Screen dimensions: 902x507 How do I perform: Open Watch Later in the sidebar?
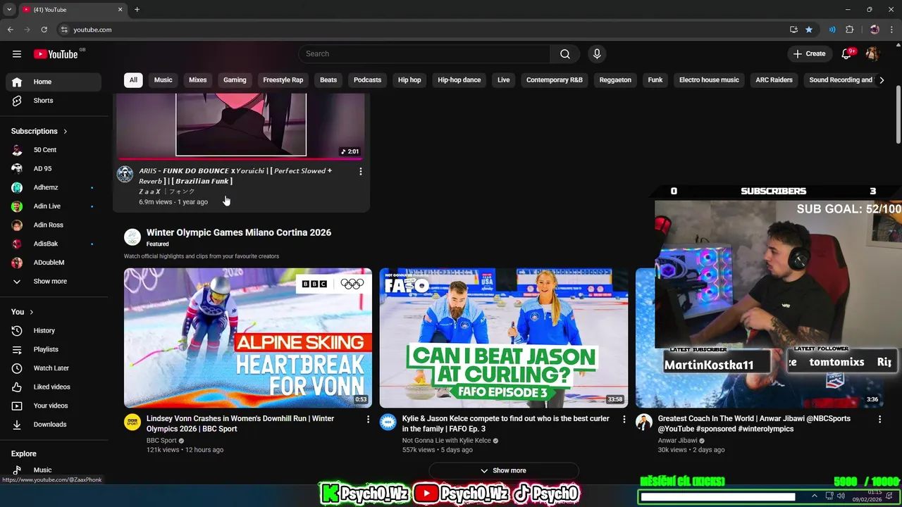(54, 368)
